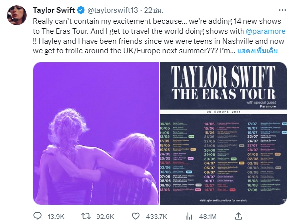This screenshot has width=291, height=223.
Task: Open the purple photo of two people hugging
Action: click(96, 134)
